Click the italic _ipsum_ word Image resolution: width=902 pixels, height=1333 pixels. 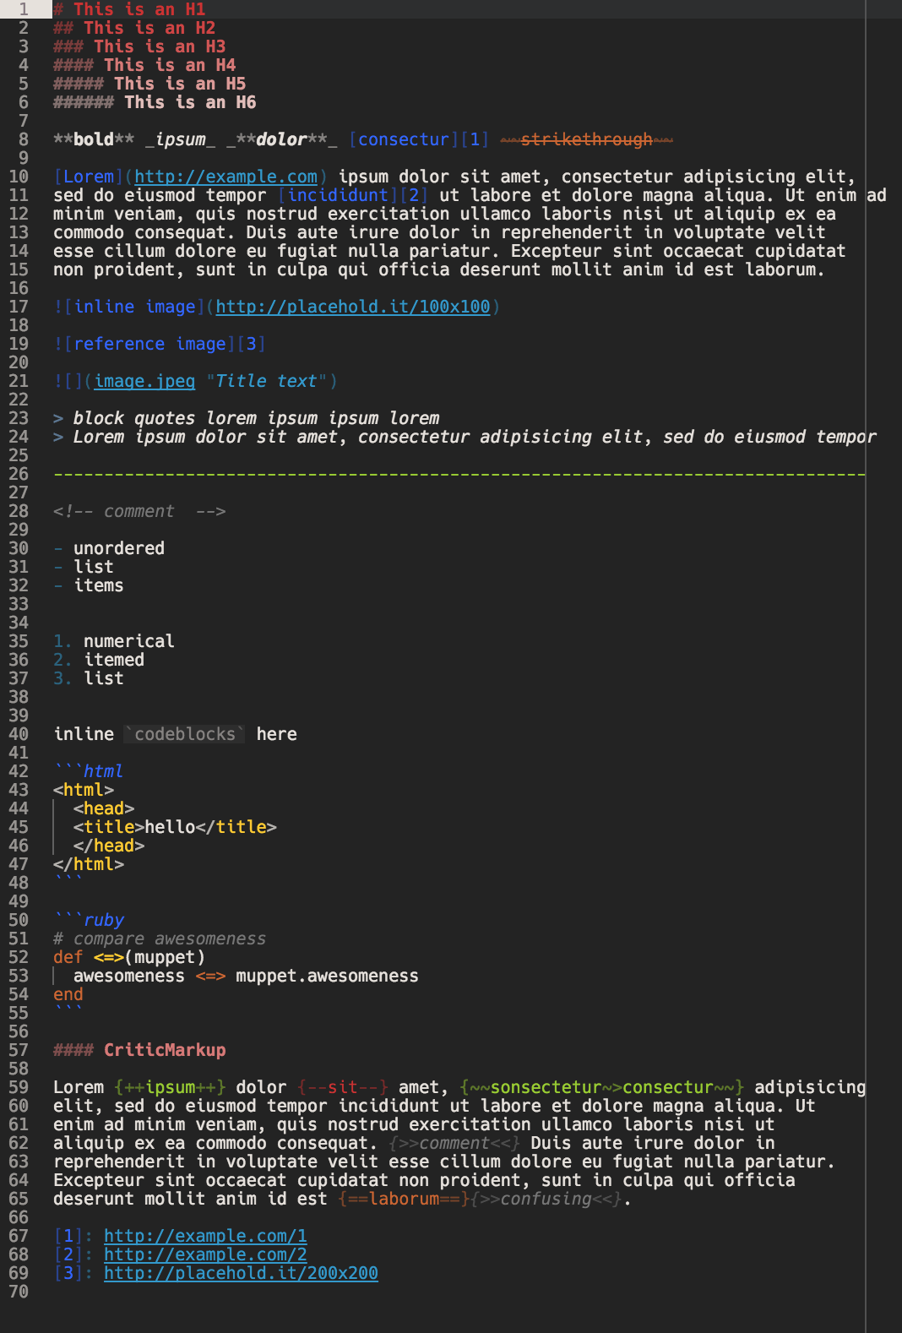click(x=180, y=139)
